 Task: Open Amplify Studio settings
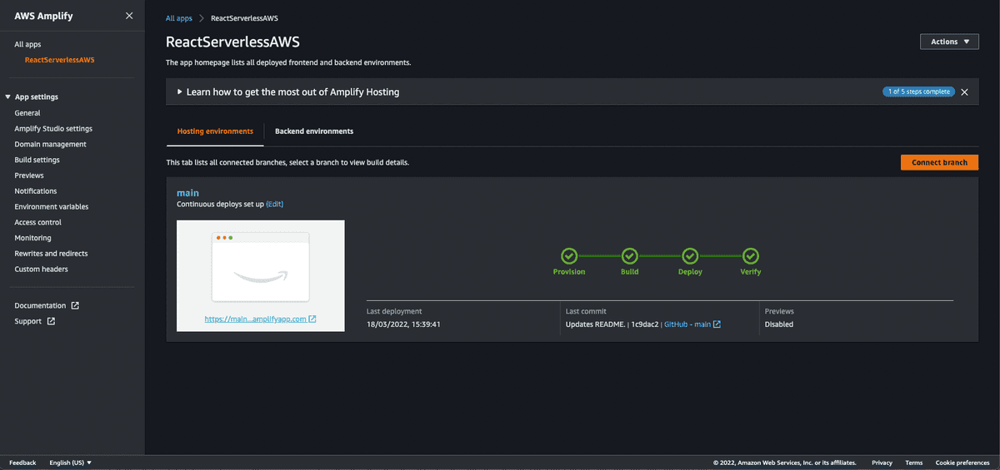pos(53,129)
